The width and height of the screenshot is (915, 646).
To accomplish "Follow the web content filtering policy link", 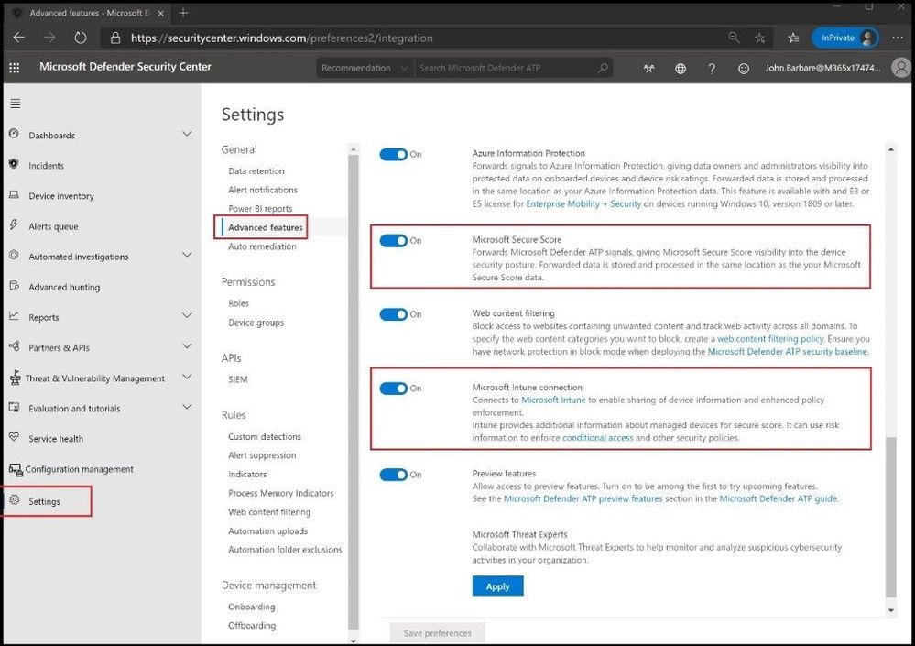I will coord(770,339).
